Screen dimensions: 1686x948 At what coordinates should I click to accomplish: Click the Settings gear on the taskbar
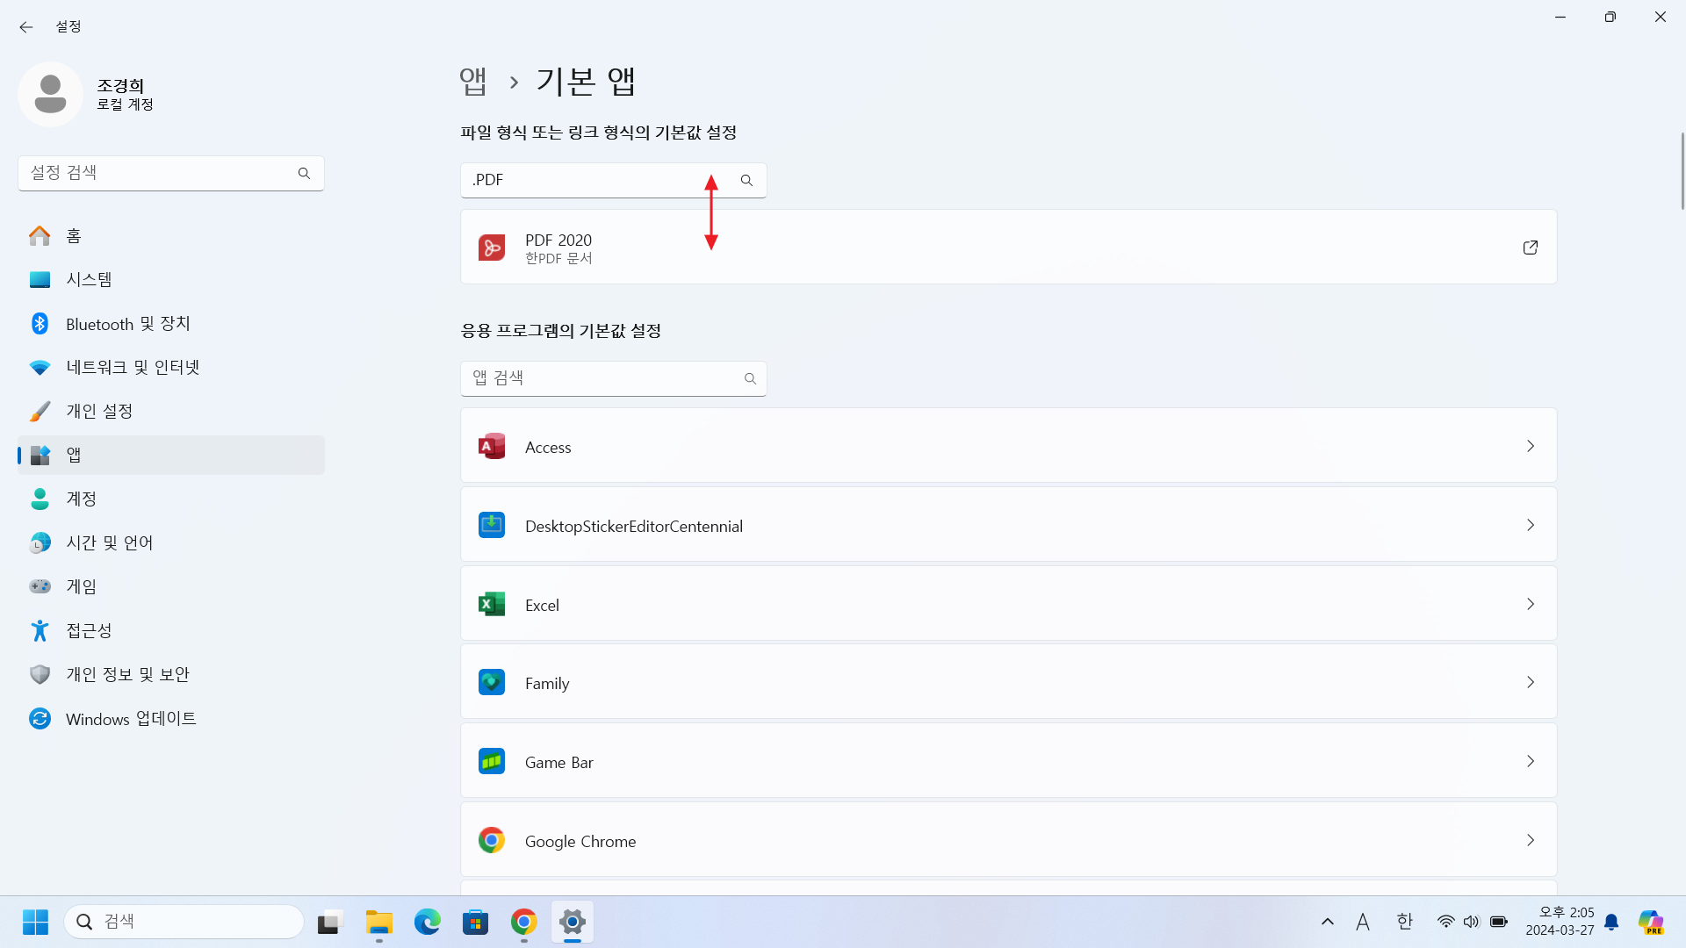(x=573, y=922)
